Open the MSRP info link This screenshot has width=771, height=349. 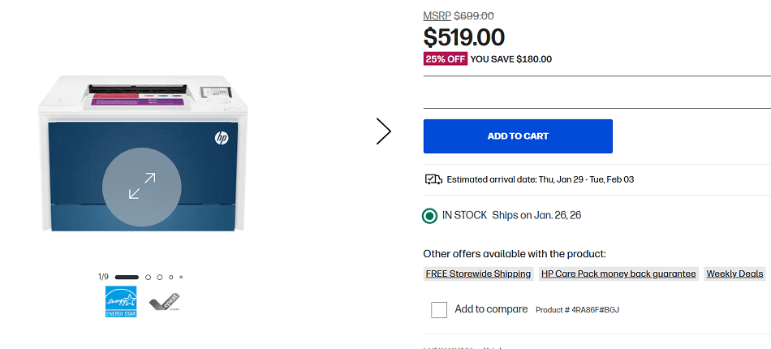pos(437,15)
